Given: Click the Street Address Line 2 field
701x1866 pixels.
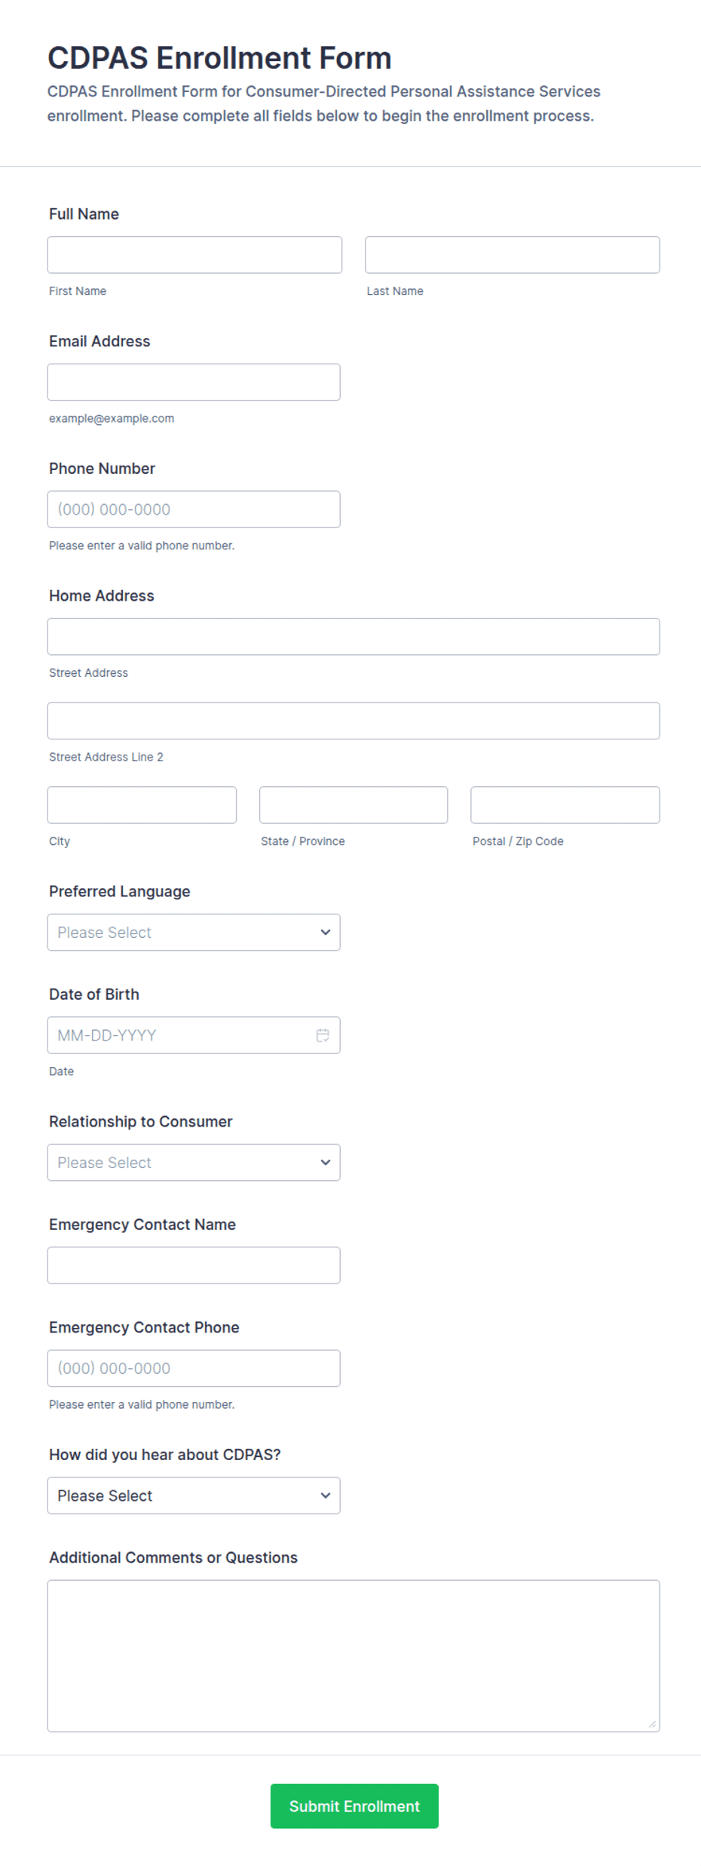Looking at the screenshot, I should (354, 721).
